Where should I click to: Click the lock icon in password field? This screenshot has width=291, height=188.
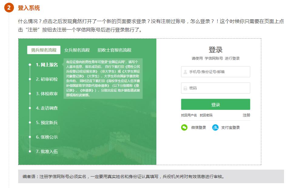(185, 88)
